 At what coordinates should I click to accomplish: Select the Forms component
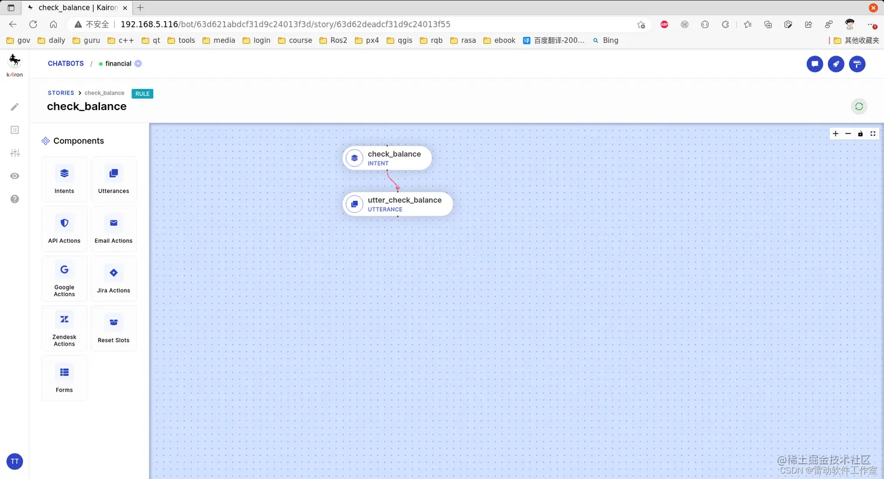tap(64, 378)
